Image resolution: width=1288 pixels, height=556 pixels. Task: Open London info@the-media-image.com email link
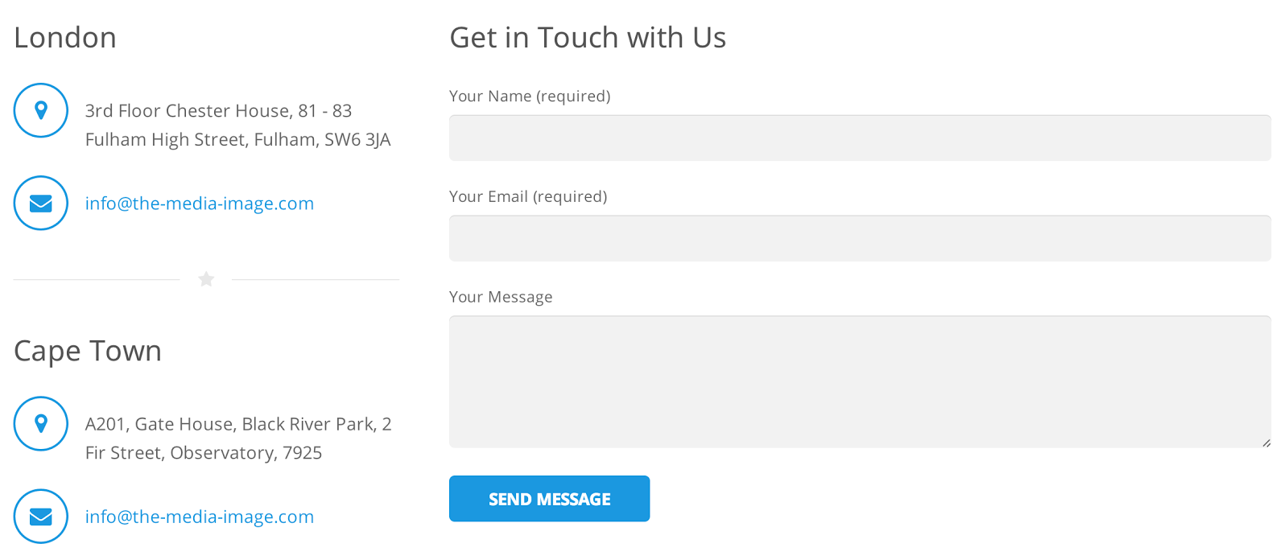[199, 204]
